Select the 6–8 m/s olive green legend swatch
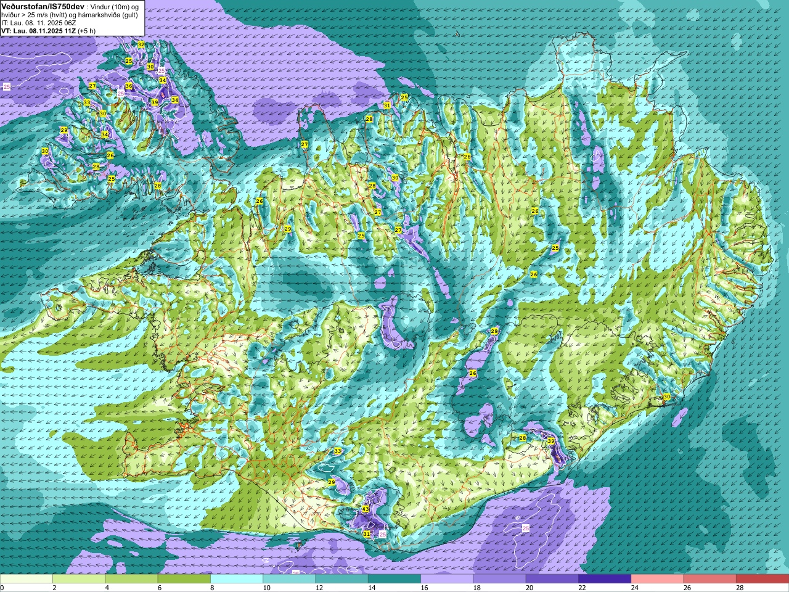Image resolution: width=789 pixels, height=592 pixels. coord(184,579)
